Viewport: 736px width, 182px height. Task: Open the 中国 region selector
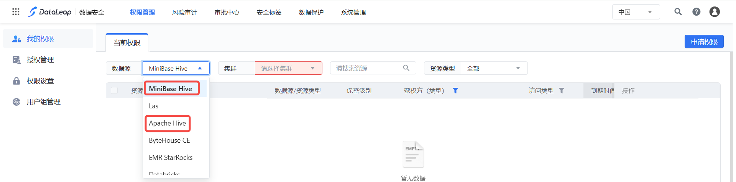(636, 12)
